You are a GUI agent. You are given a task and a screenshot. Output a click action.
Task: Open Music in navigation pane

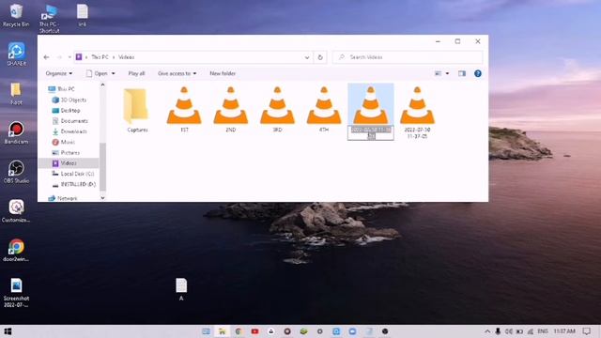(x=68, y=142)
